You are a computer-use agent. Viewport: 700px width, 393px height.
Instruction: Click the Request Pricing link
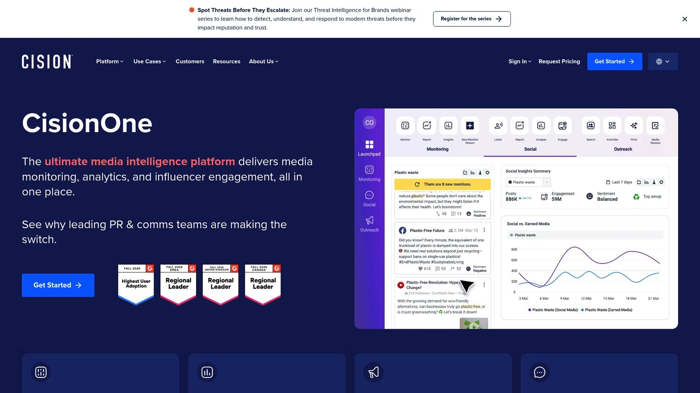pyautogui.click(x=559, y=61)
